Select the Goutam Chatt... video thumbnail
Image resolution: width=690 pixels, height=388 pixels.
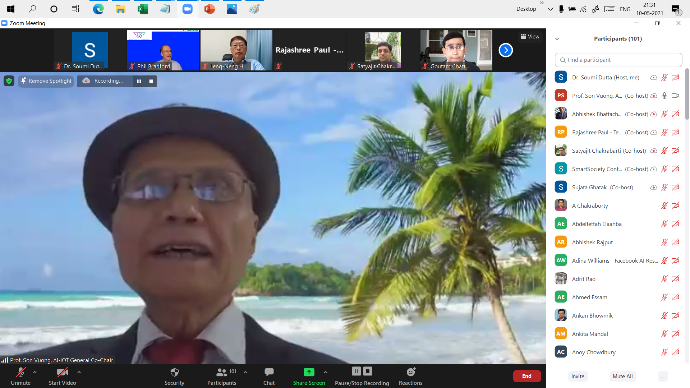pyautogui.click(x=456, y=50)
